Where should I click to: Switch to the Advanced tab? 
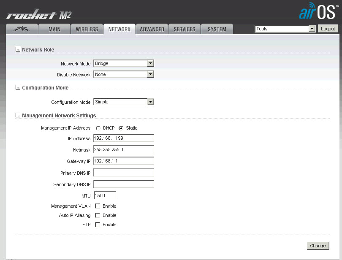(152, 29)
